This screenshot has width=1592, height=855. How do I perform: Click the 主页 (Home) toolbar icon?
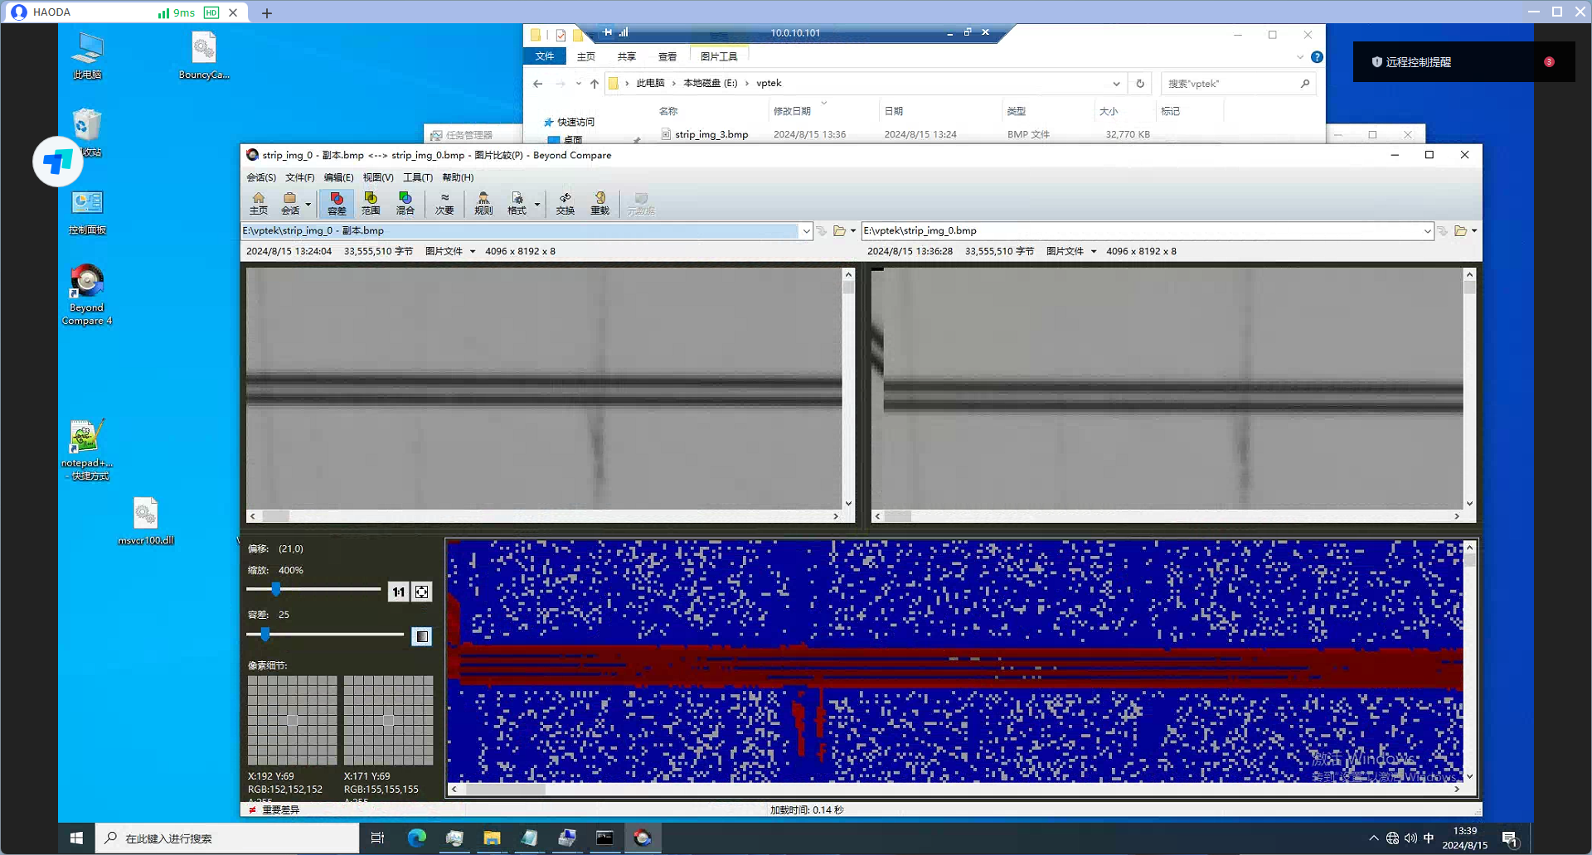tap(258, 203)
